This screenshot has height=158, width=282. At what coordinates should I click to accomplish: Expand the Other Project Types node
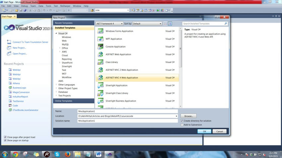[56, 88]
